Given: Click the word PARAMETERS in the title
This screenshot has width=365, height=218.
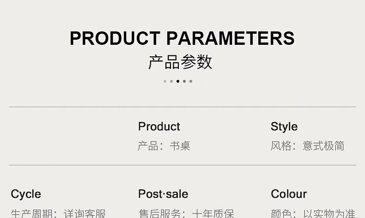Looking at the screenshot, I should tap(230, 38).
